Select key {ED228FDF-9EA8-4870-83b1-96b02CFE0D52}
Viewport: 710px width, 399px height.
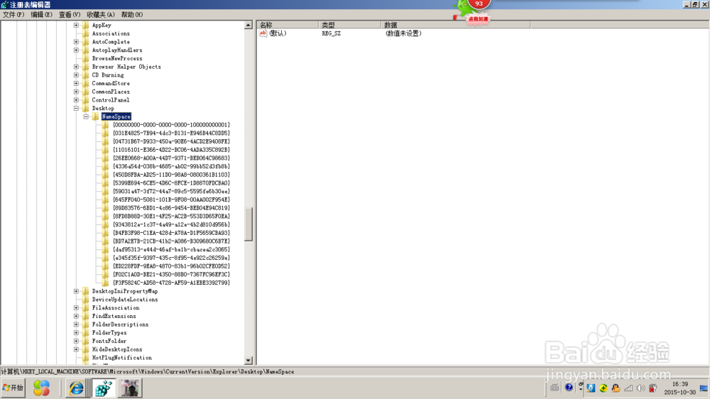point(172,266)
